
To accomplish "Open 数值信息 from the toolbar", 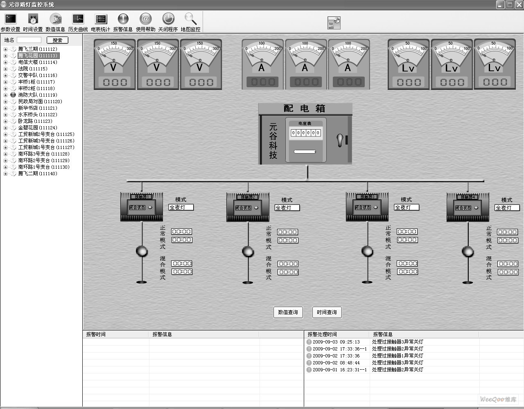I will [55, 19].
